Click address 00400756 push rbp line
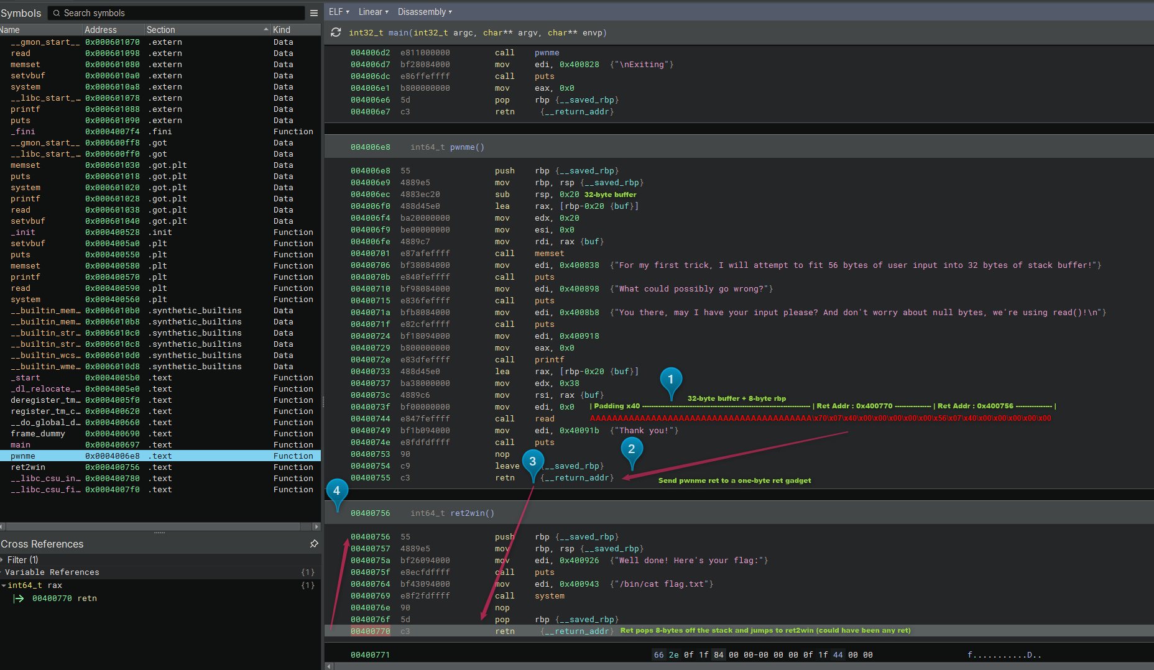The width and height of the screenshot is (1154, 670). pos(370,537)
